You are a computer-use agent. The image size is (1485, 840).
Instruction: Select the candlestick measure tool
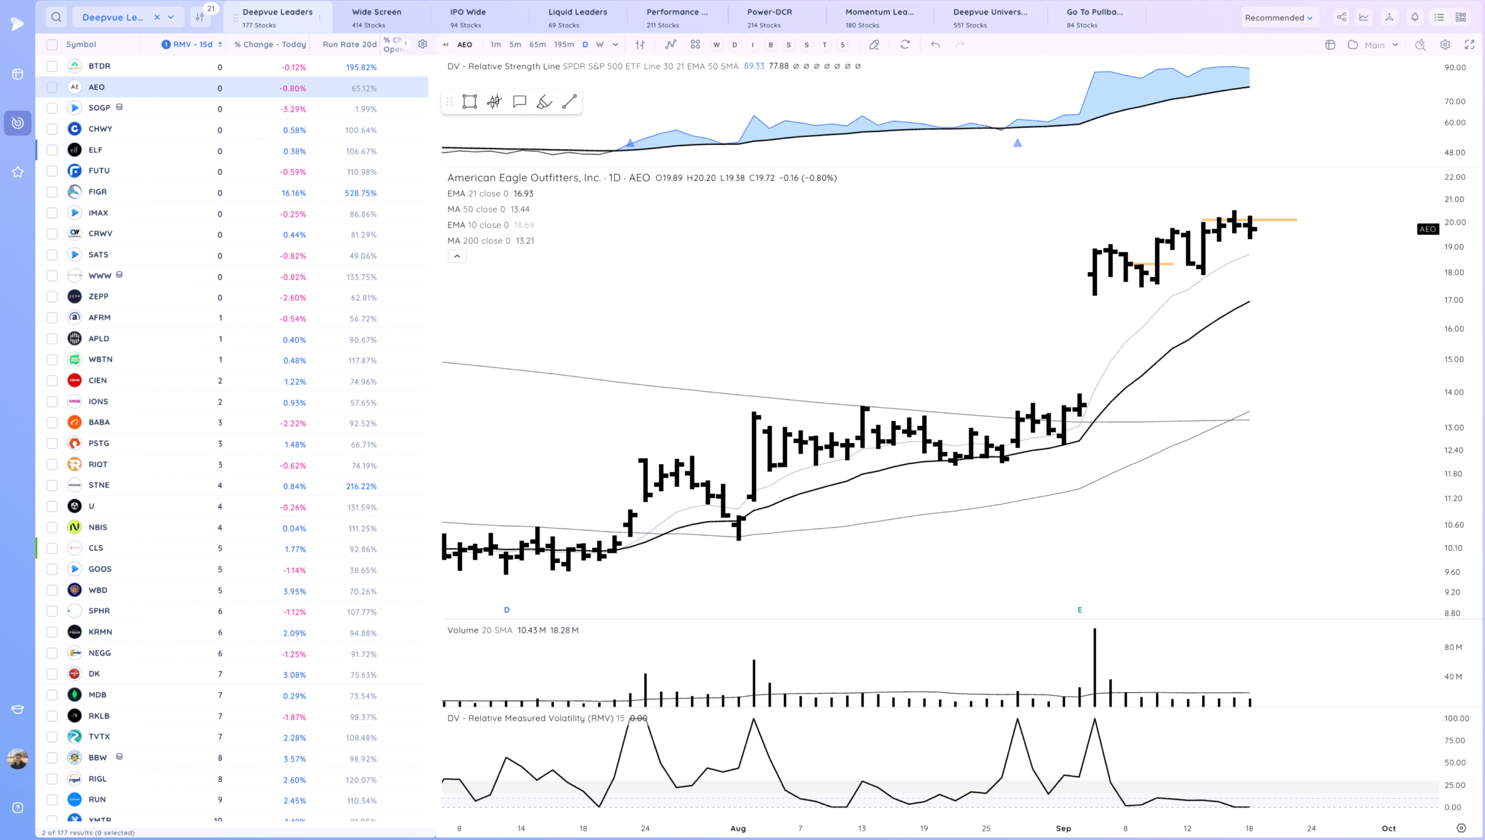(x=494, y=102)
